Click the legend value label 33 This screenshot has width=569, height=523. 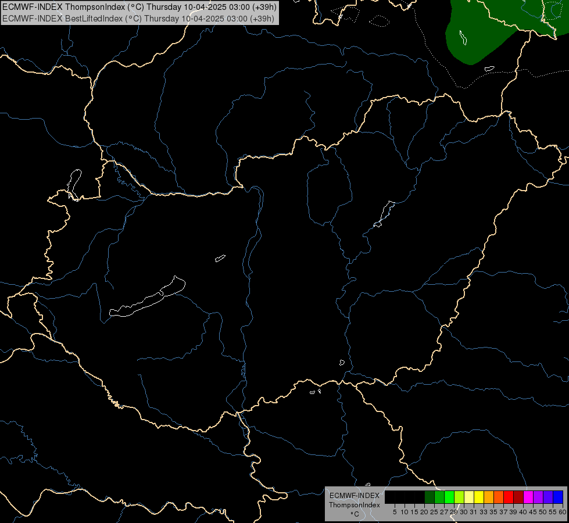click(484, 512)
